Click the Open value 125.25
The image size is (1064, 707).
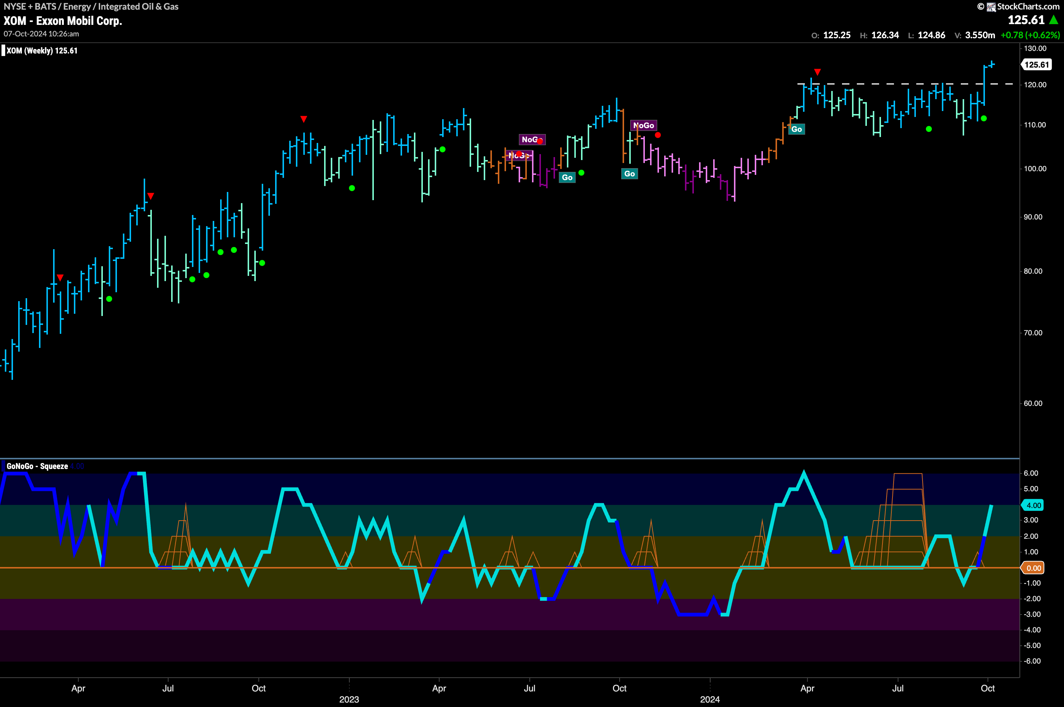coord(837,35)
